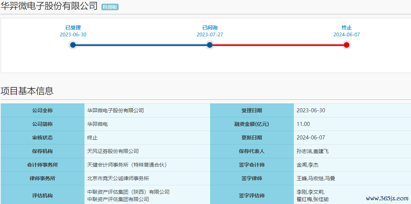Click the 审核状态 header cell

43,138
